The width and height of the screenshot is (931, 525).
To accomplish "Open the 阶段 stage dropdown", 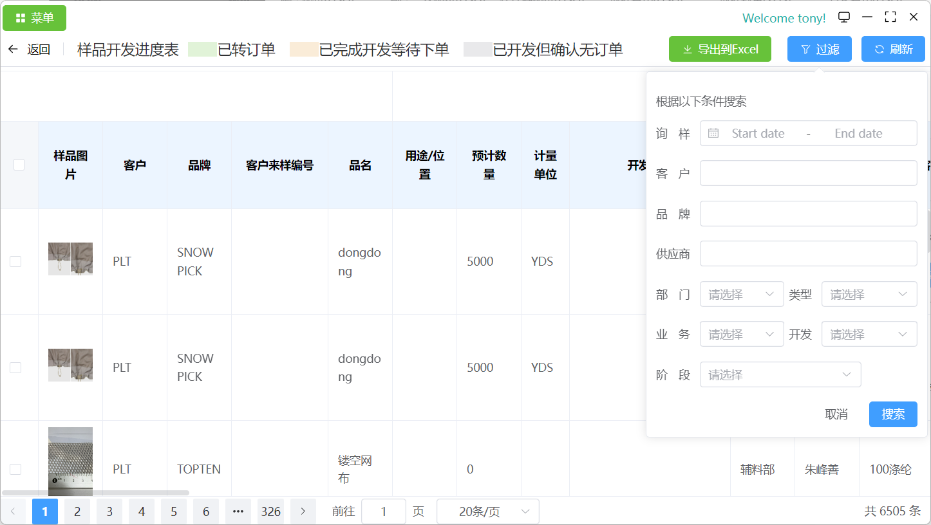I will point(780,374).
